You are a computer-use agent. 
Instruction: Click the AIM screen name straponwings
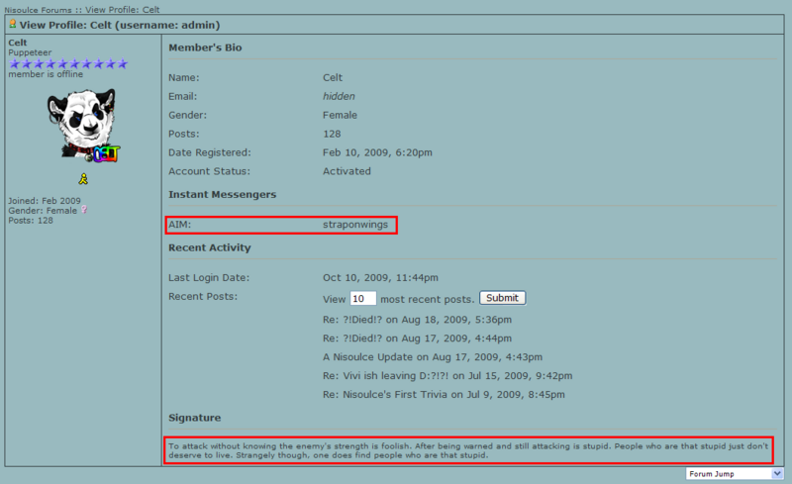tap(354, 225)
